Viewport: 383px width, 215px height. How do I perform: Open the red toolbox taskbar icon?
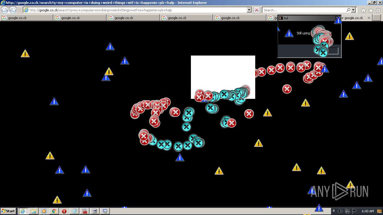[85, 211]
